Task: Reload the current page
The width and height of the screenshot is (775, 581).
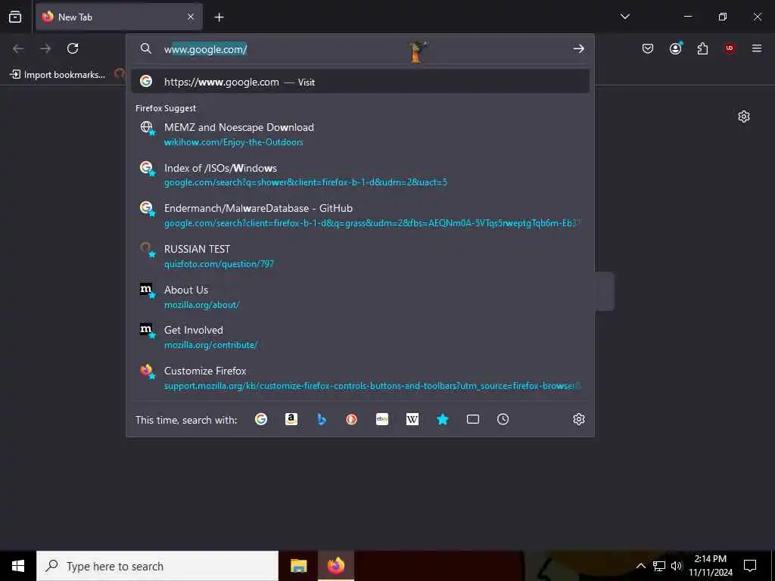Action: 73,48
